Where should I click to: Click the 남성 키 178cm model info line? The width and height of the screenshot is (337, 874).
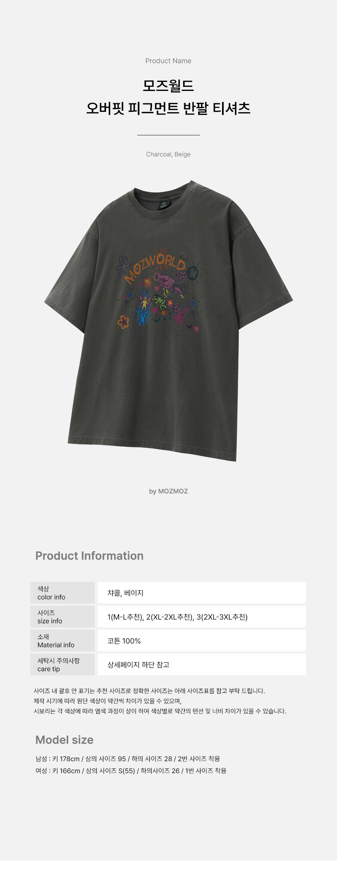pos(128,759)
